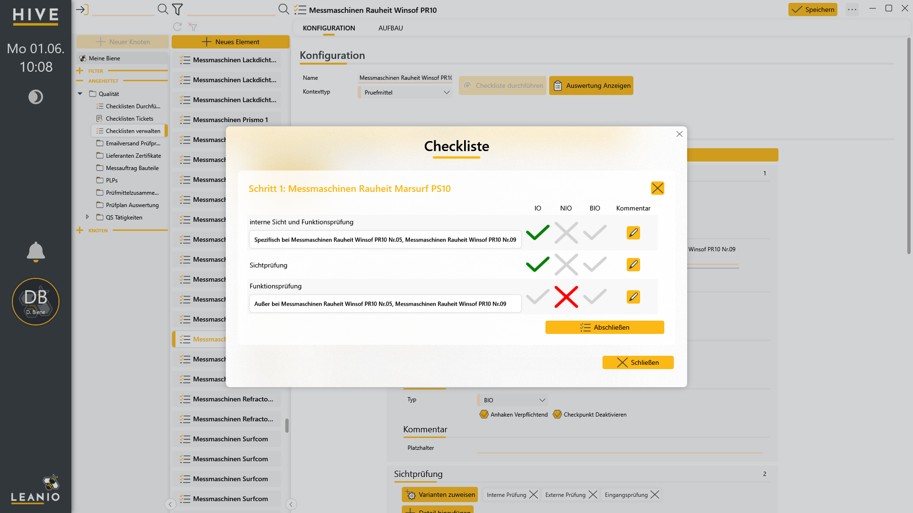Viewport: 913px width, 513px height.
Task: Switch to the AUFBAU tab
Action: pos(390,28)
